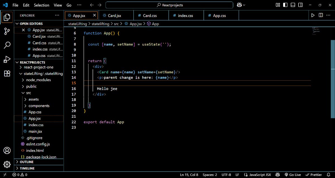The height and width of the screenshot is (178, 335).
Task: Click Go Live in status bar
Action: 292,175
